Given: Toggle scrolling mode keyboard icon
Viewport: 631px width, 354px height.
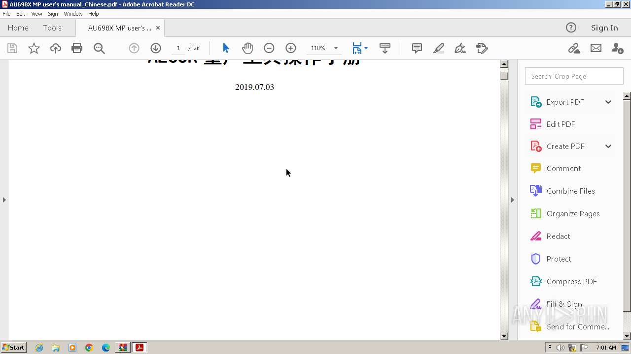Looking at the screenshot, I should pyautogui.click(x=385, y=48).
